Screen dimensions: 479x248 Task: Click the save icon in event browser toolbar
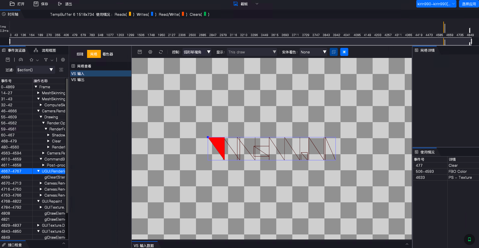pyautogui.click(x=8, y=60)
